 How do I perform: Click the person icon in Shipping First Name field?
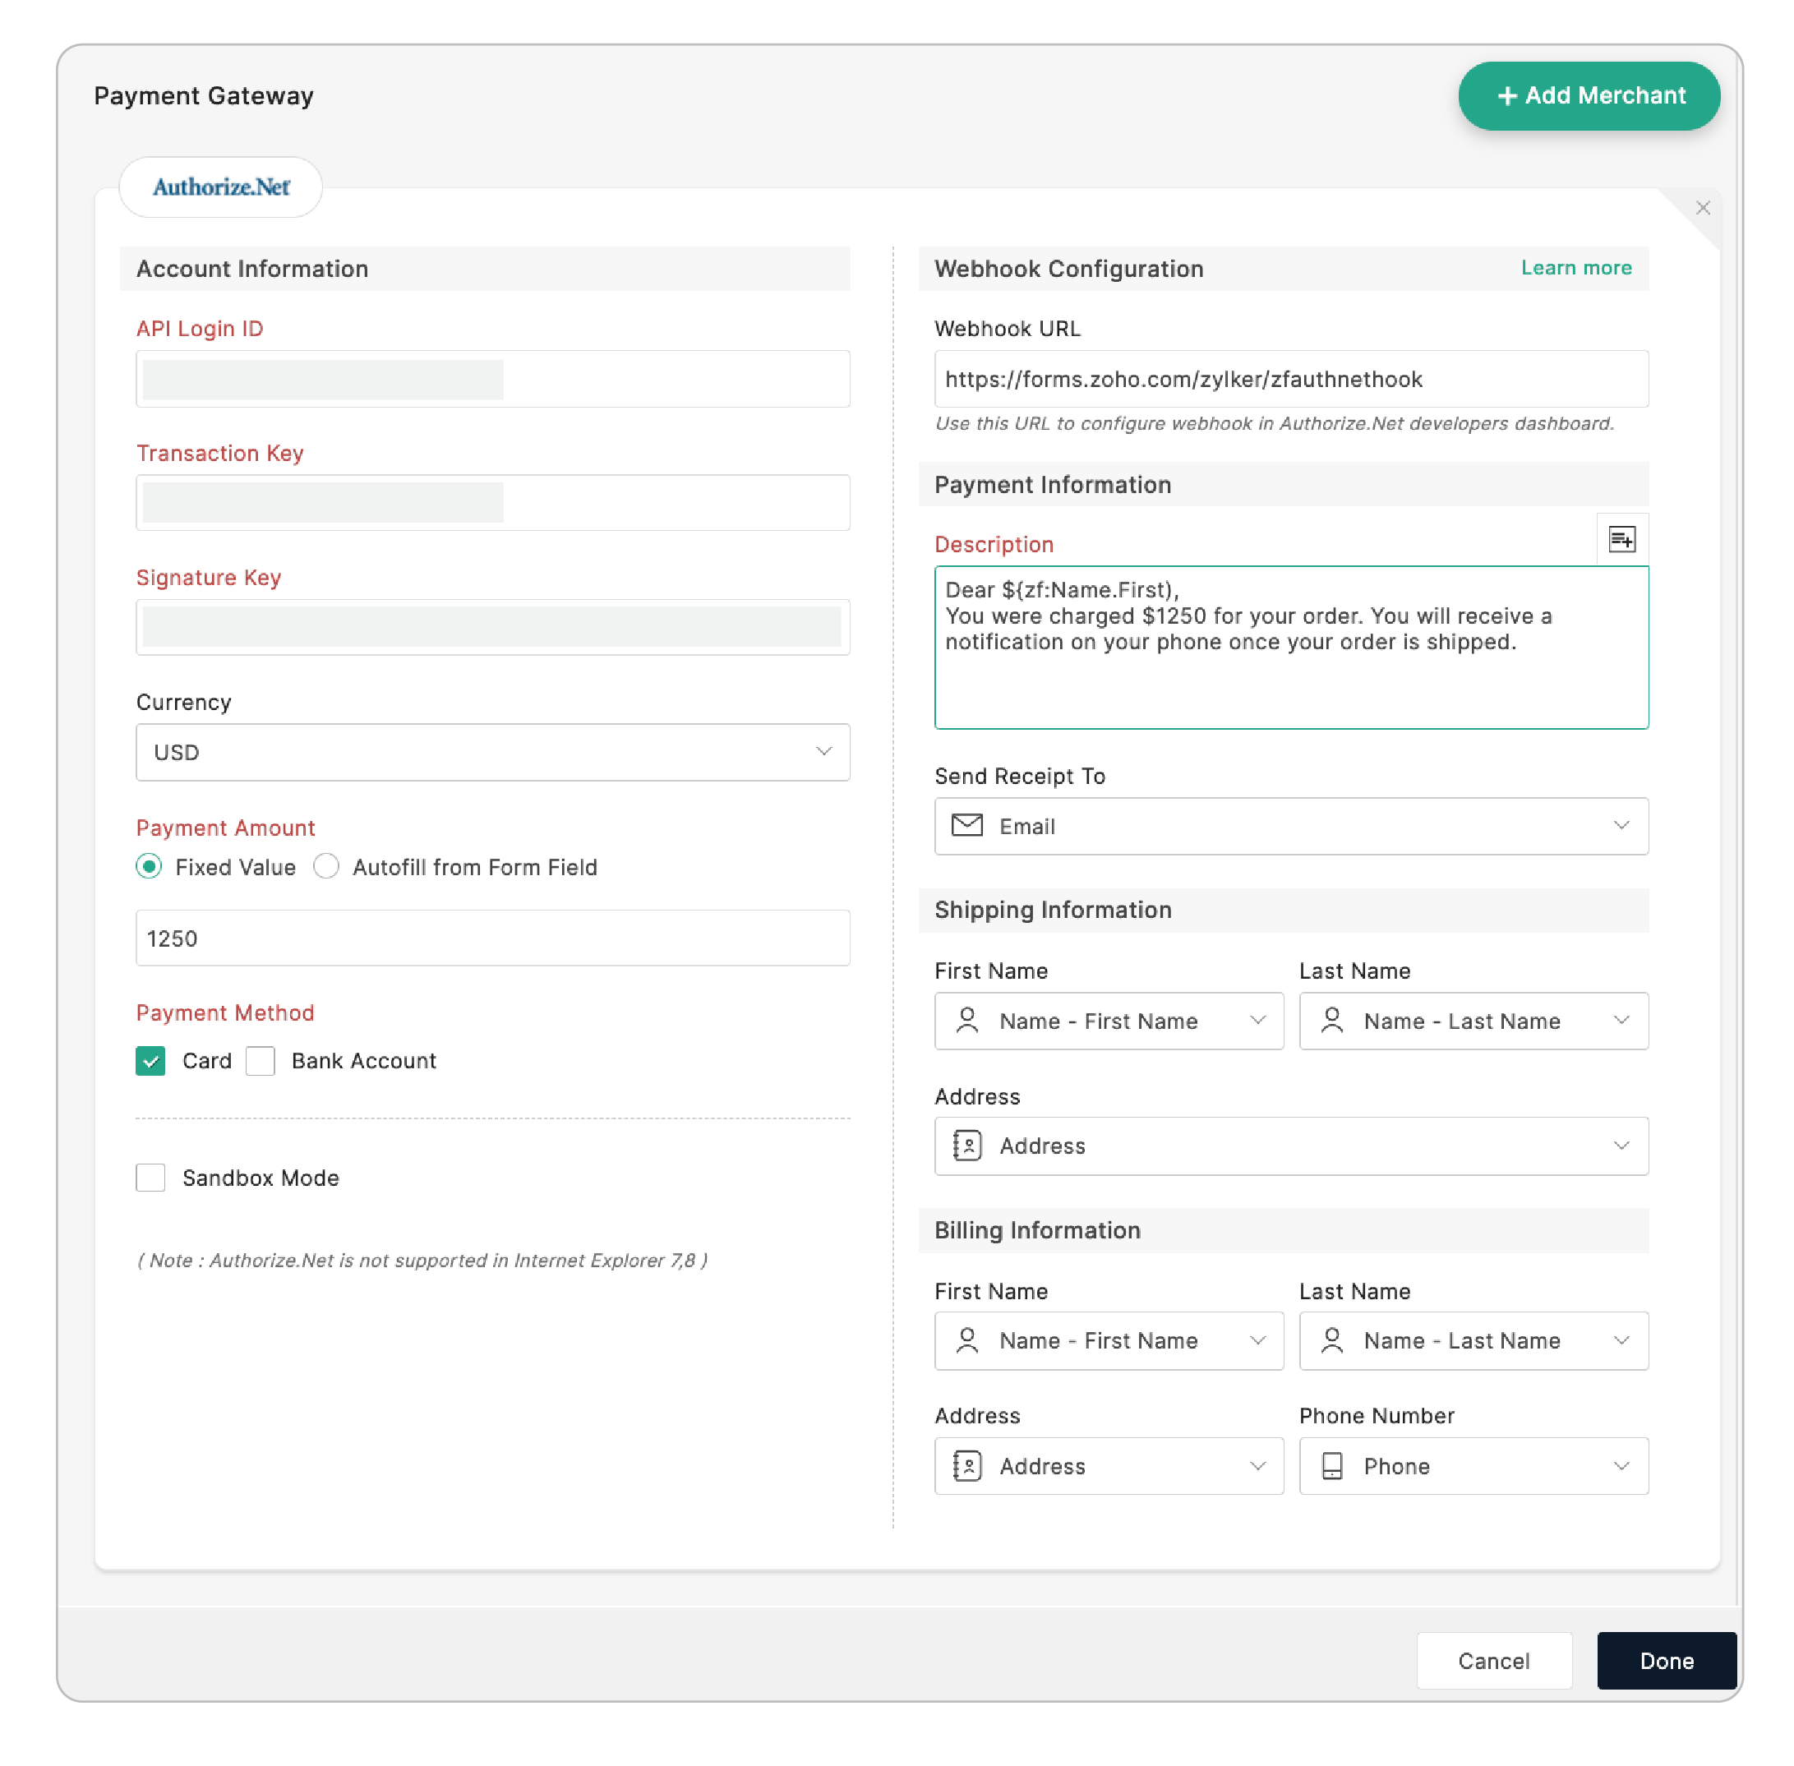(x=967, y=1021)
